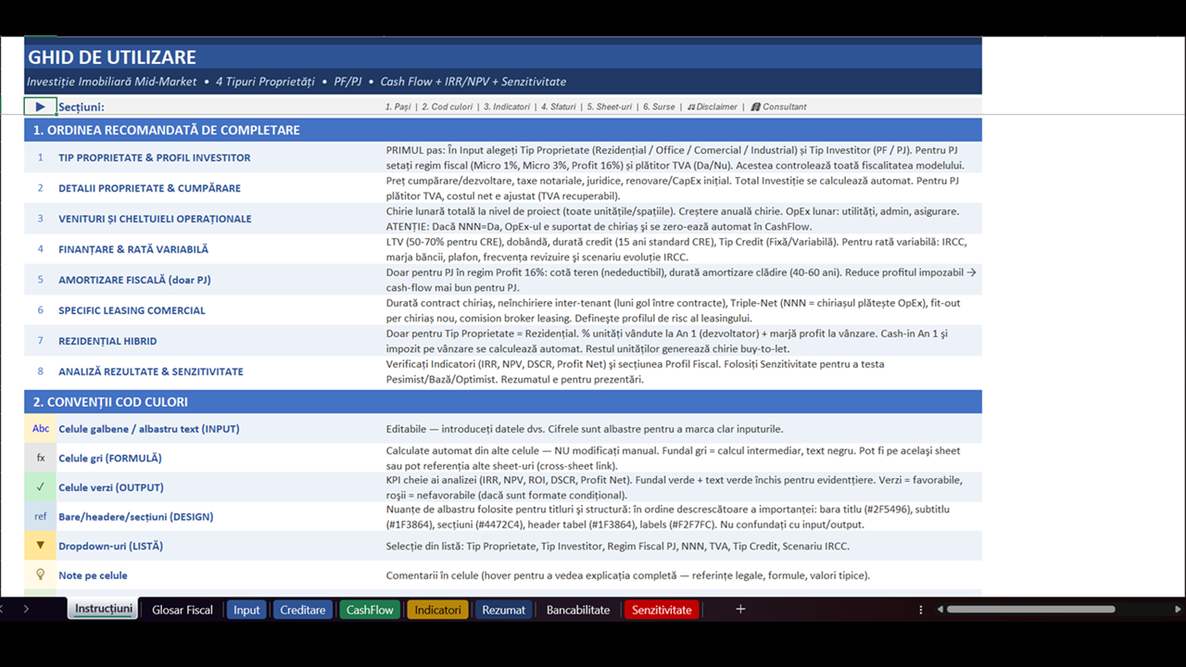Open the Indicatori sheet tab
This screenshot has height=667, width=1186.
tap(437, 610)
